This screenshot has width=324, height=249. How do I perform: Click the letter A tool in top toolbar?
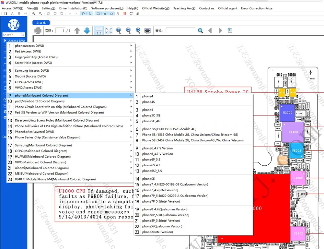click(12, 14)
